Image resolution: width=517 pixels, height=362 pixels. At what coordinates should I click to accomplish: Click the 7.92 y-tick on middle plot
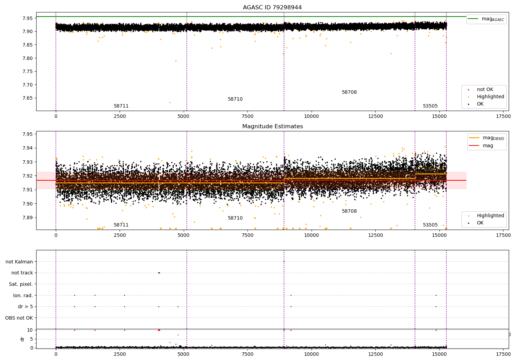(27, 176)
